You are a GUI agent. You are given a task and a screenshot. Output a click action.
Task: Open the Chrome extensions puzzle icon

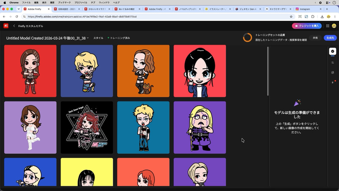[x=313, y=17]
